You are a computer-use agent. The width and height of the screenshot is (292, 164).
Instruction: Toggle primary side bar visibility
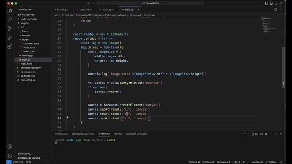(266, 3)
